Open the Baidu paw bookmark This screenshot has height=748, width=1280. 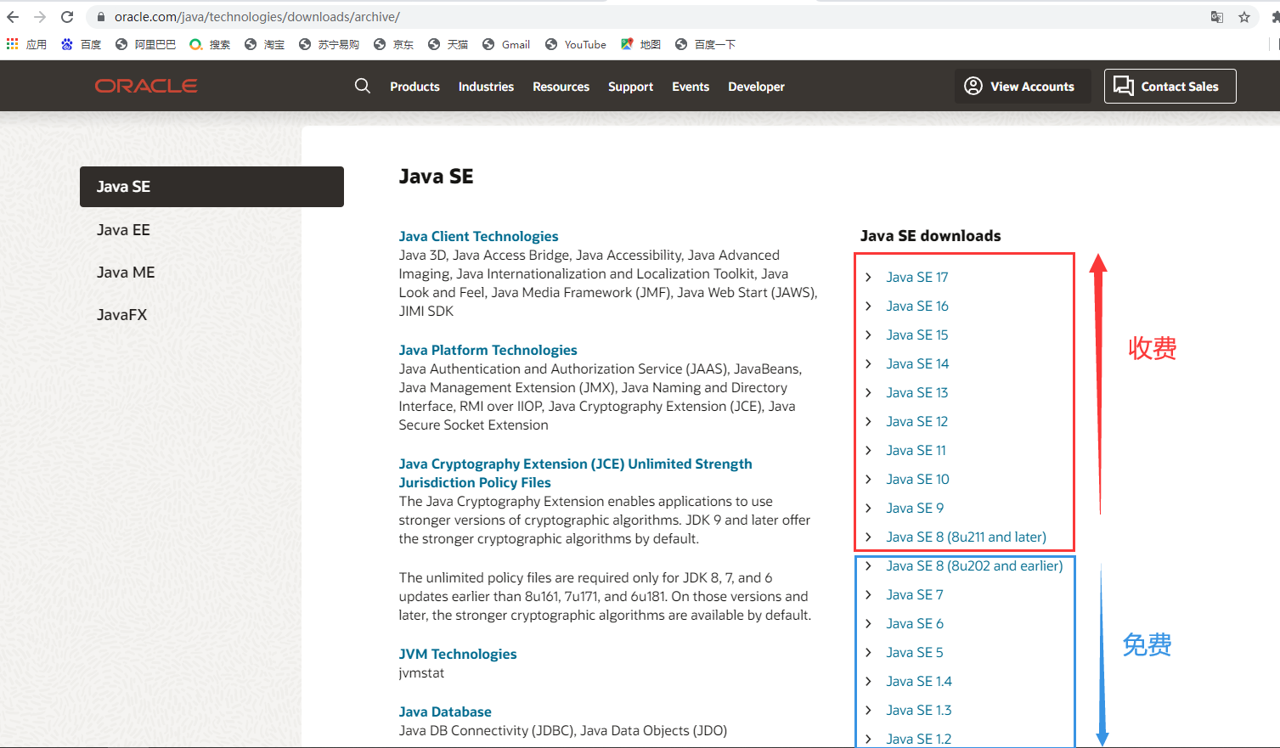[x=81, y=44]
